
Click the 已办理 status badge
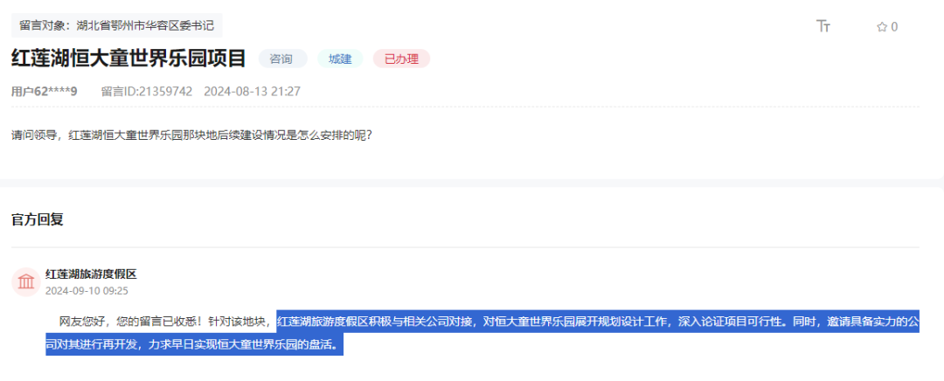401,59
